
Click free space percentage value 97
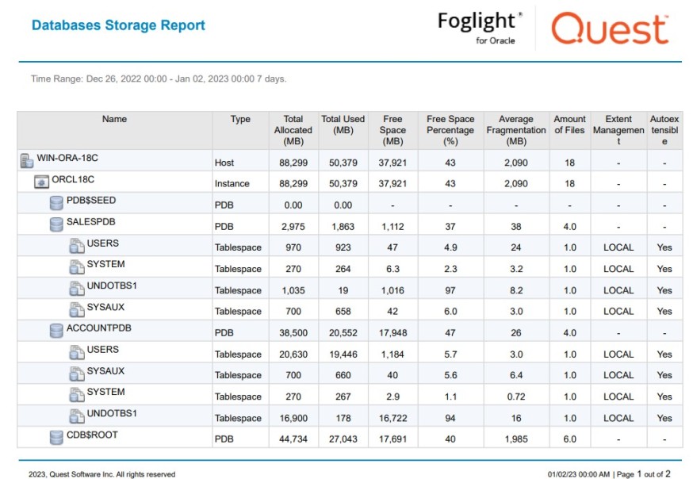[x=450, y=290]
